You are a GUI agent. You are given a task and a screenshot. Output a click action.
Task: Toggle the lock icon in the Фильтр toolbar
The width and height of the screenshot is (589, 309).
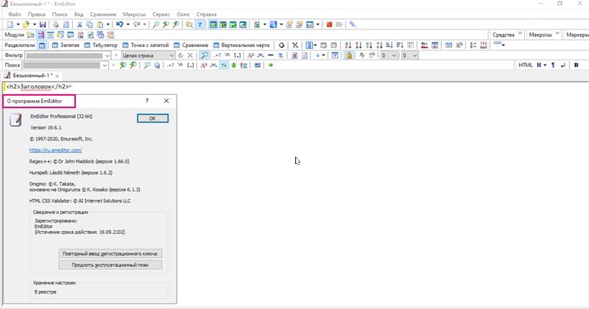coord(348,55)
